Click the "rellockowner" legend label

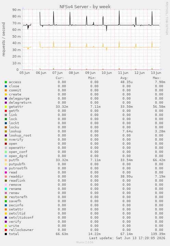[21, 230]
